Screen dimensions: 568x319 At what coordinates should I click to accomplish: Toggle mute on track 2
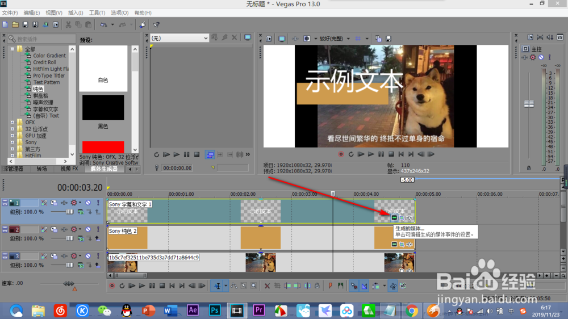(x=88, y=229)
